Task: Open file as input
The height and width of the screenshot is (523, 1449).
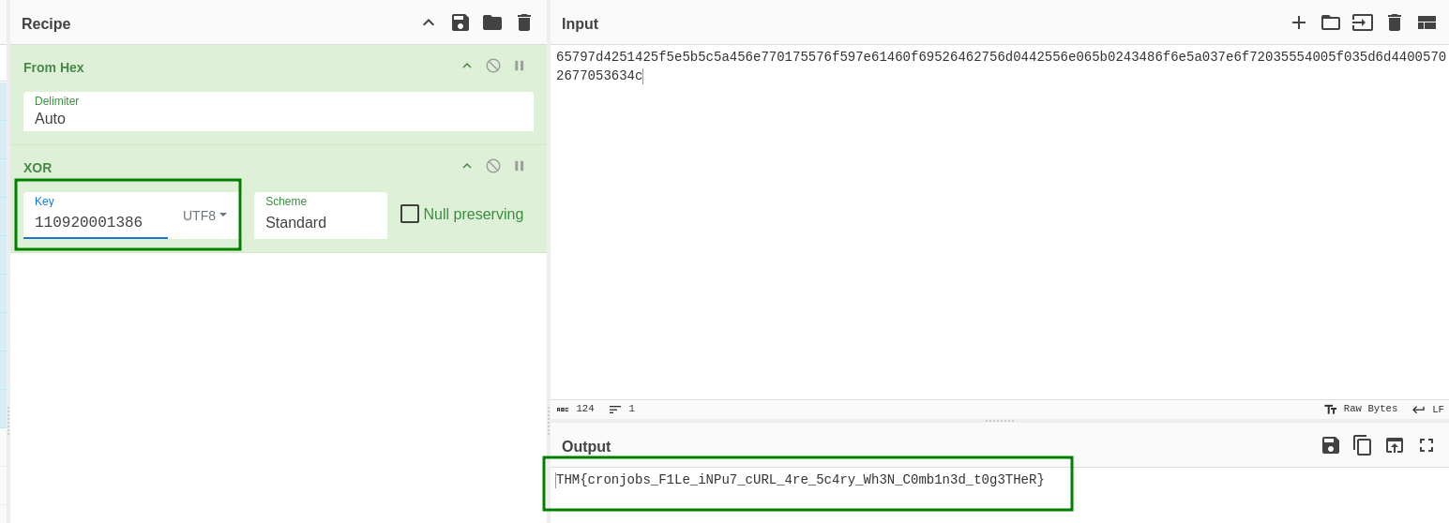Action: point(1362,22)
